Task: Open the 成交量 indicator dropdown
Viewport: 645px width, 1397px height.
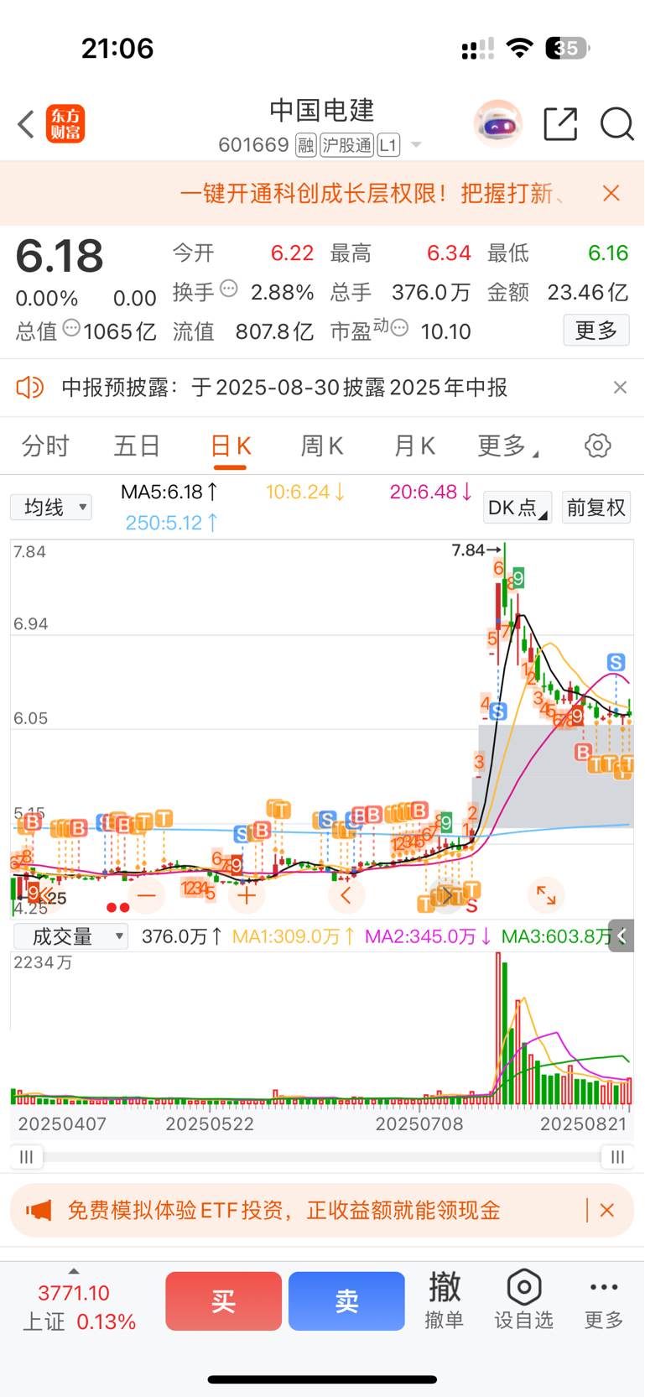Action: [x=71, y=936]
